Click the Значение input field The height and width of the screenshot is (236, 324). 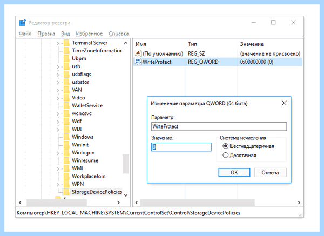tap(181, 147)
